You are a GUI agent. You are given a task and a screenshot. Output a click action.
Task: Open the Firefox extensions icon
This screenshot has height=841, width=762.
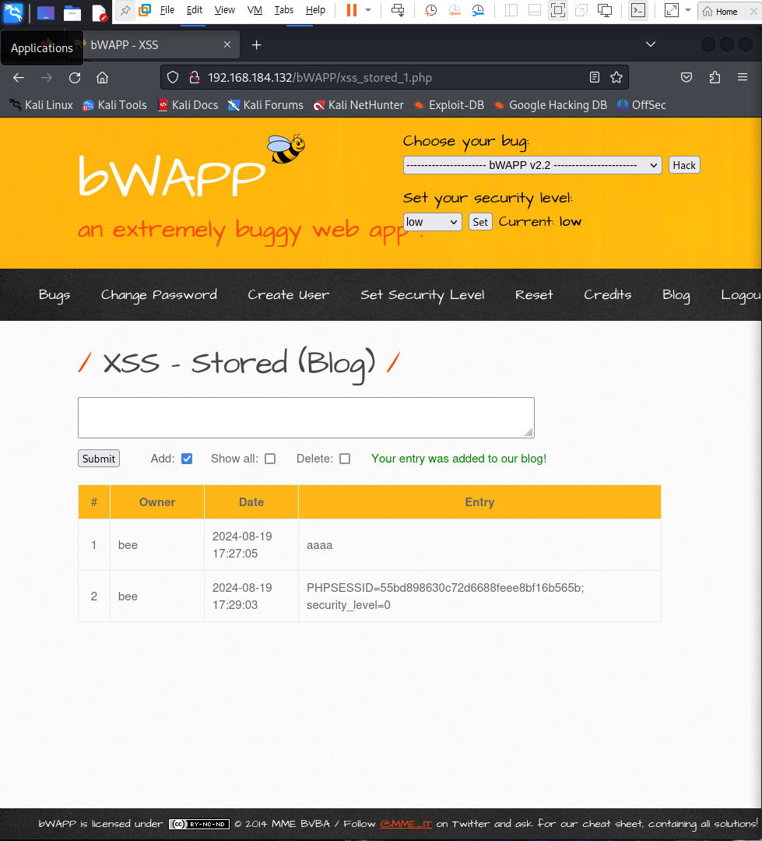pos(715,78)
